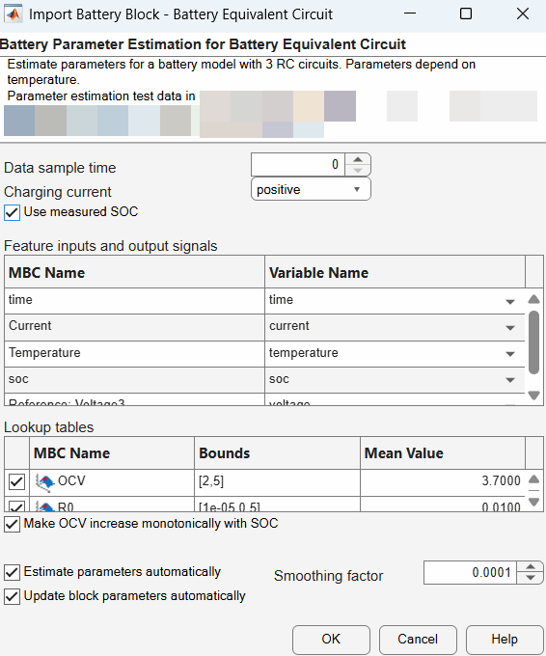546x656 pixels.
Task: Click the MATLAB logo in title bar
Action: (13, 14)
